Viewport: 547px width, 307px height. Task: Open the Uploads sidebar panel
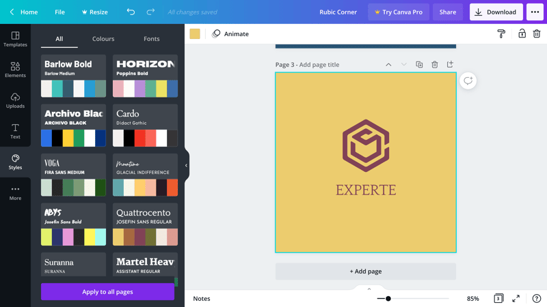[x=15, y=100]
